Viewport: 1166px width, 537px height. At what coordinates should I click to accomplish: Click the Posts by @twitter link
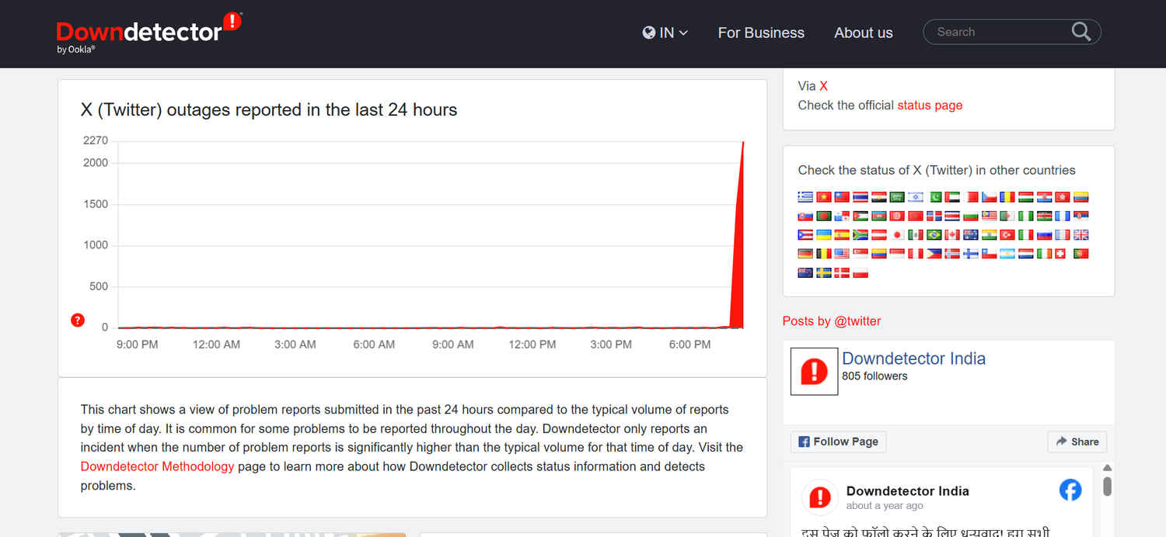pyautogui.click(x=831, y=321)
